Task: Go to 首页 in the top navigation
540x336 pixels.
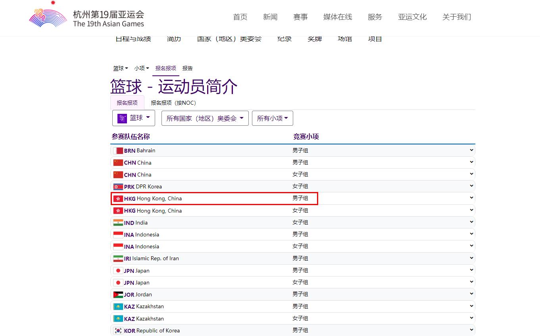Action: 240,17
